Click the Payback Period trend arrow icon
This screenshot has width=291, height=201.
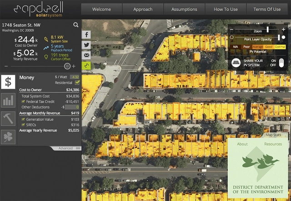[x=46, y=48]
